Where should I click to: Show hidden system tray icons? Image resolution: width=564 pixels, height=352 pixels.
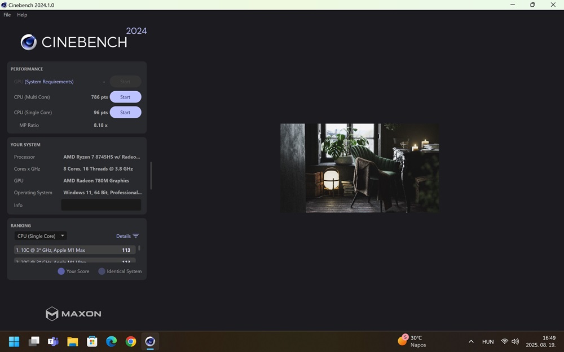point(471,342)
